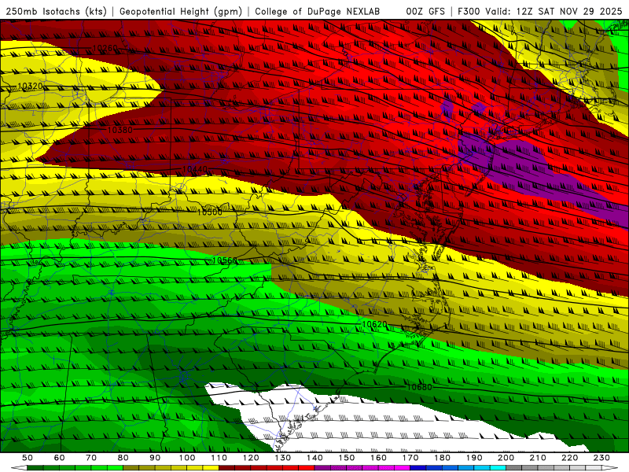Click the 230 value on the legend scale
Screen dimensions: 629x472
click(x=602, y=458)
